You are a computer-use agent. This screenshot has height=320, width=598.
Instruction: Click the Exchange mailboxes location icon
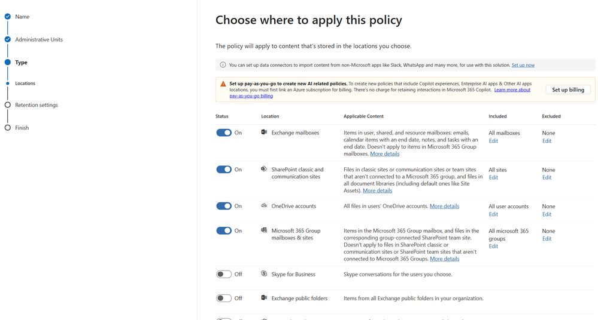coord(264,133)
